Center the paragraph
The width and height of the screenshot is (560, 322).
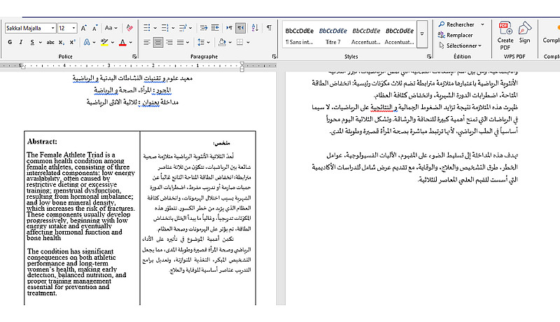click(x=158, y=42)
